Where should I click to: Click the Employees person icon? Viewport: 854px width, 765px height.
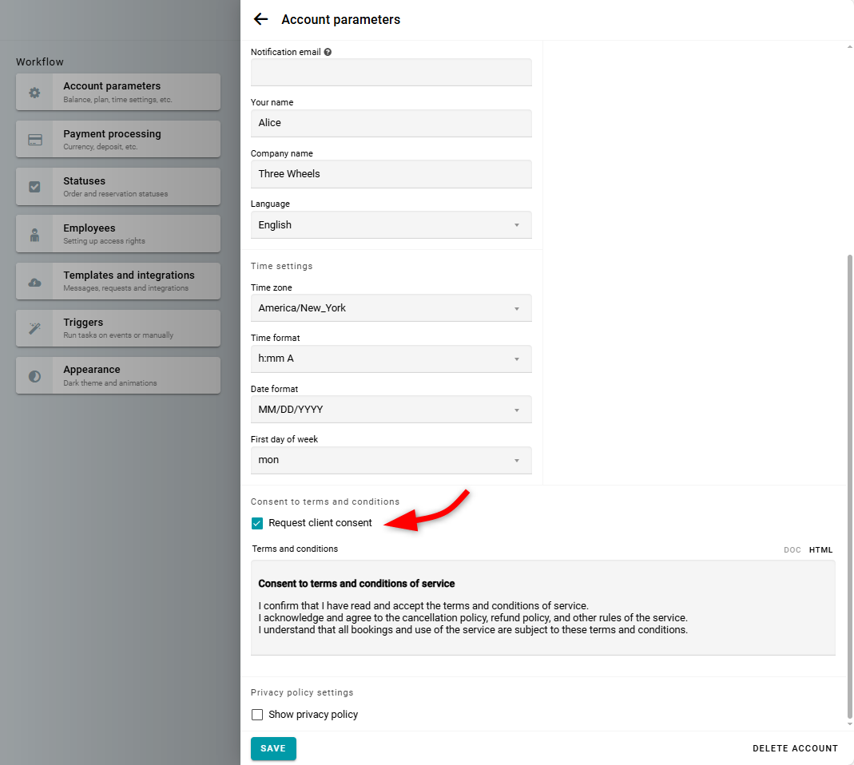pyautogui.click(x=34, y=235)
